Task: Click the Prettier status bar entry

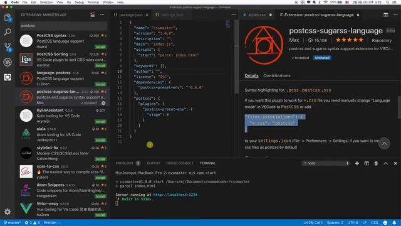Action: pos(51,223)
